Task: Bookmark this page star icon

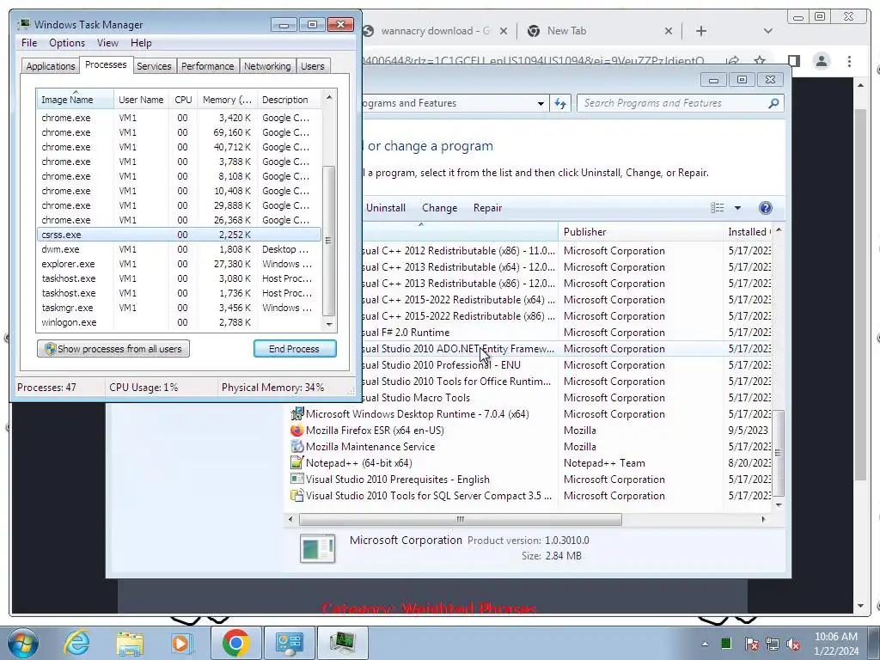Action: pos(760,61)
